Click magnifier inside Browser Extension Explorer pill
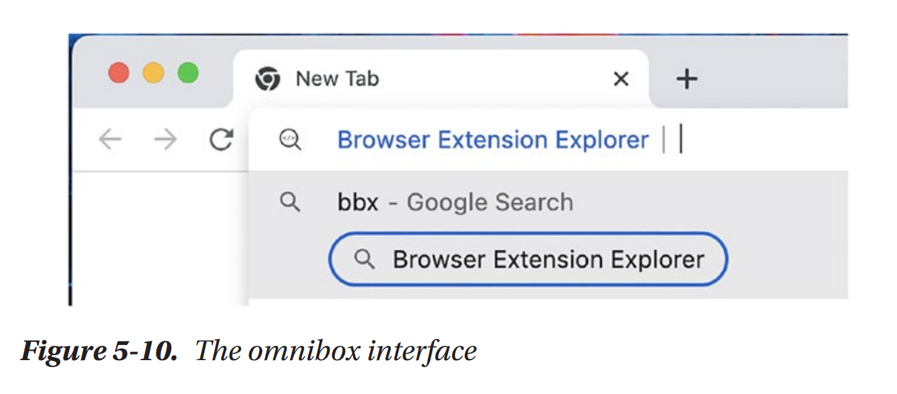The height and width of the screenshot is (394, 897). 364,259
